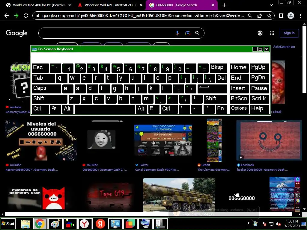Select the 006660000 Google Search tab

coord(177,5)
